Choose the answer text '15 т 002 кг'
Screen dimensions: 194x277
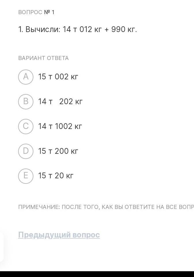coord(58,77)
